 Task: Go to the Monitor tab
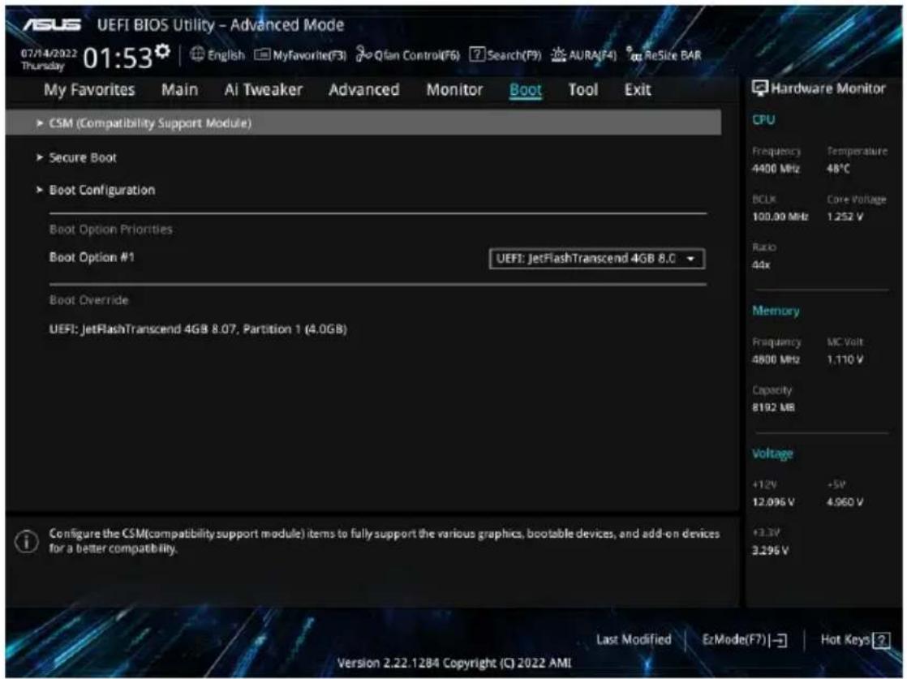[454, 90]
